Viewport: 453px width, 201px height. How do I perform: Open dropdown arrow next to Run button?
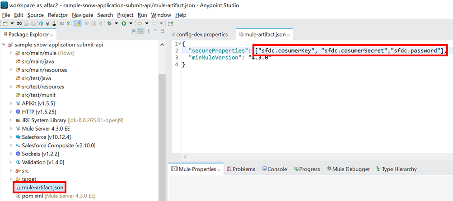pos(131,23)
